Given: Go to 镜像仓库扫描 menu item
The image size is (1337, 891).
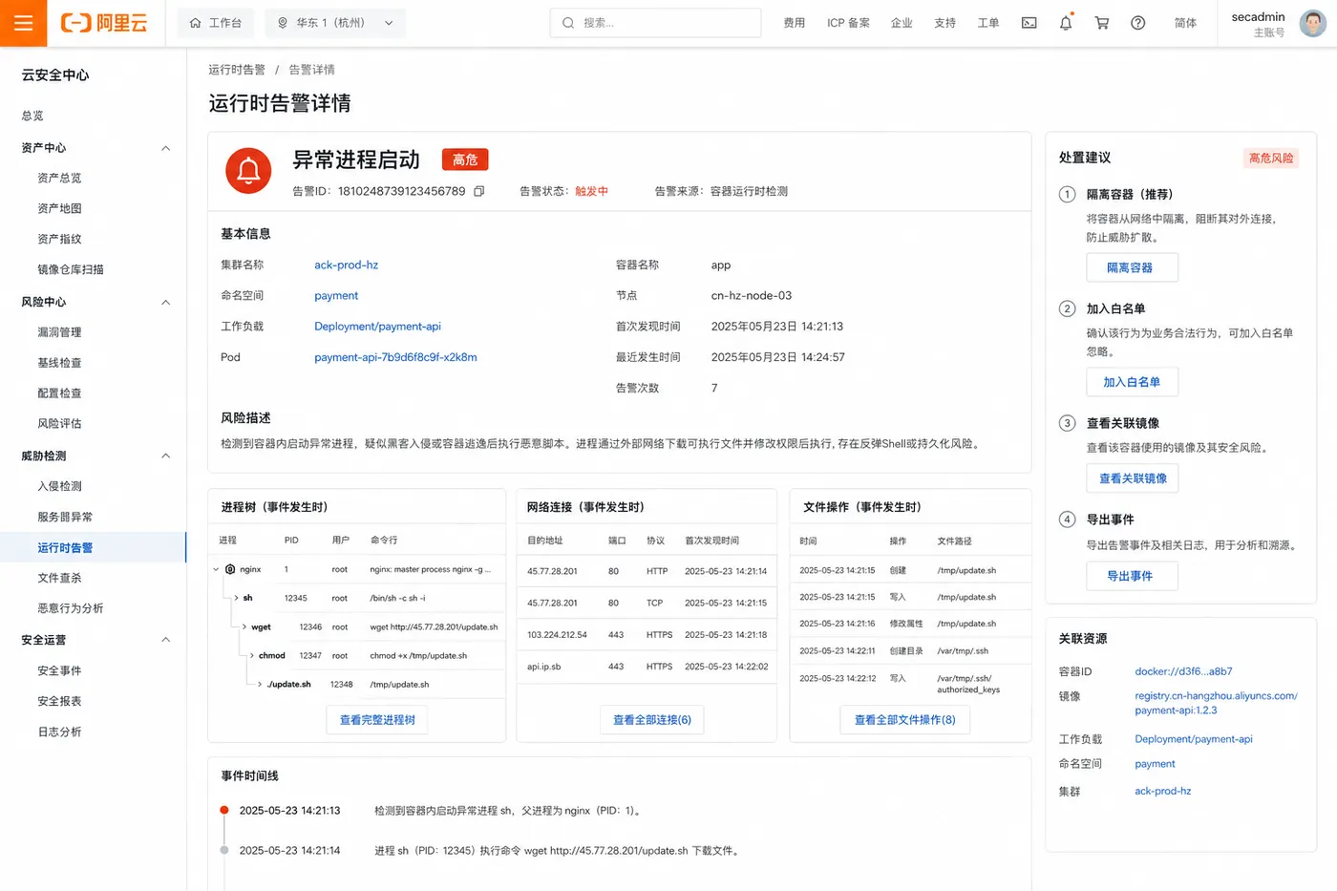Looking at the screenshot, I should click(x=71, y=269).
